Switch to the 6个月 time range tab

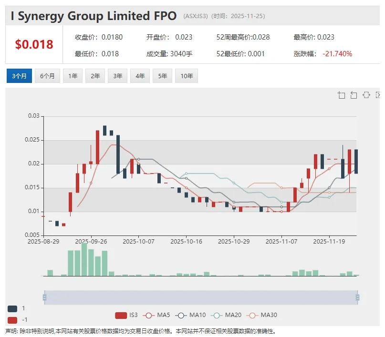pos(47,76)
